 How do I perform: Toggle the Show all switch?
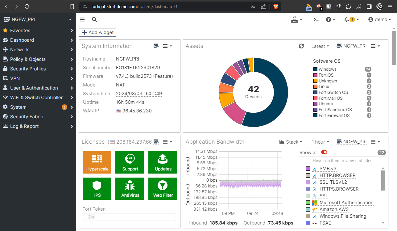tap(324, 152)
